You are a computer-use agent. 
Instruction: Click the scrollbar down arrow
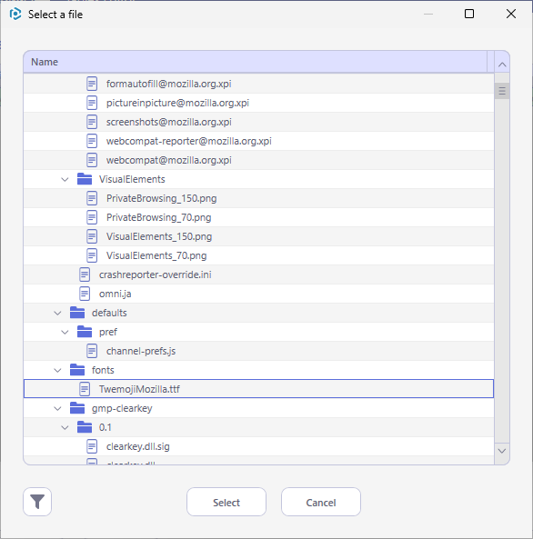click(502, 451)
